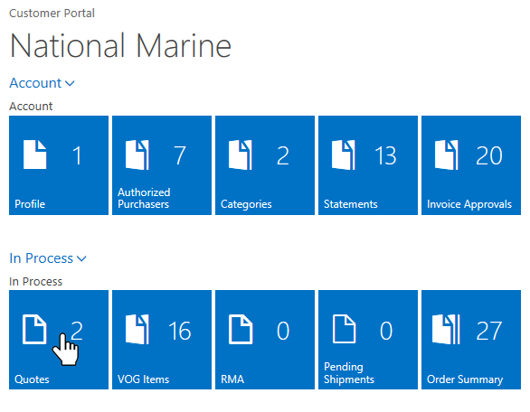Click the Categories tile documents icon
Screen dimensions: 530x412
[x=241, y=155]
